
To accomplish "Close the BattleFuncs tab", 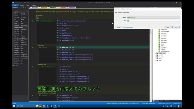I will tap(58, 8).
